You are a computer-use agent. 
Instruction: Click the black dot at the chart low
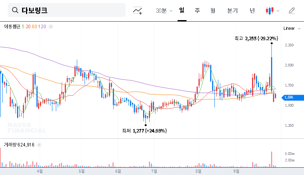(x=146, y=125)
